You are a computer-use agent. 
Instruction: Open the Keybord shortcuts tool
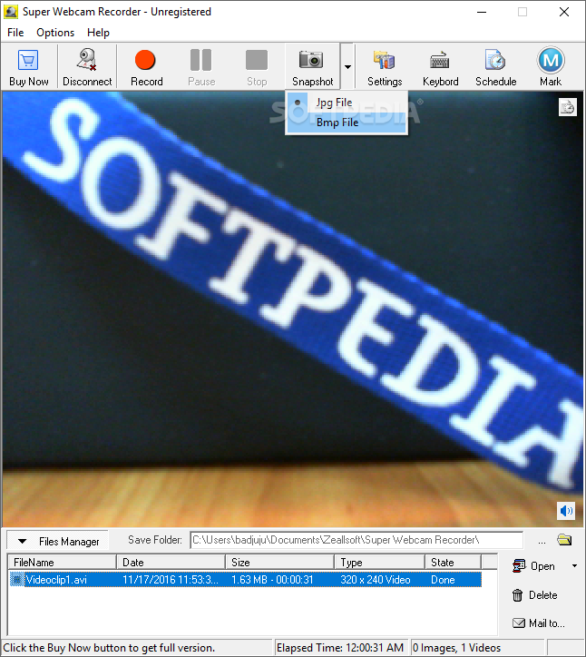440,67
